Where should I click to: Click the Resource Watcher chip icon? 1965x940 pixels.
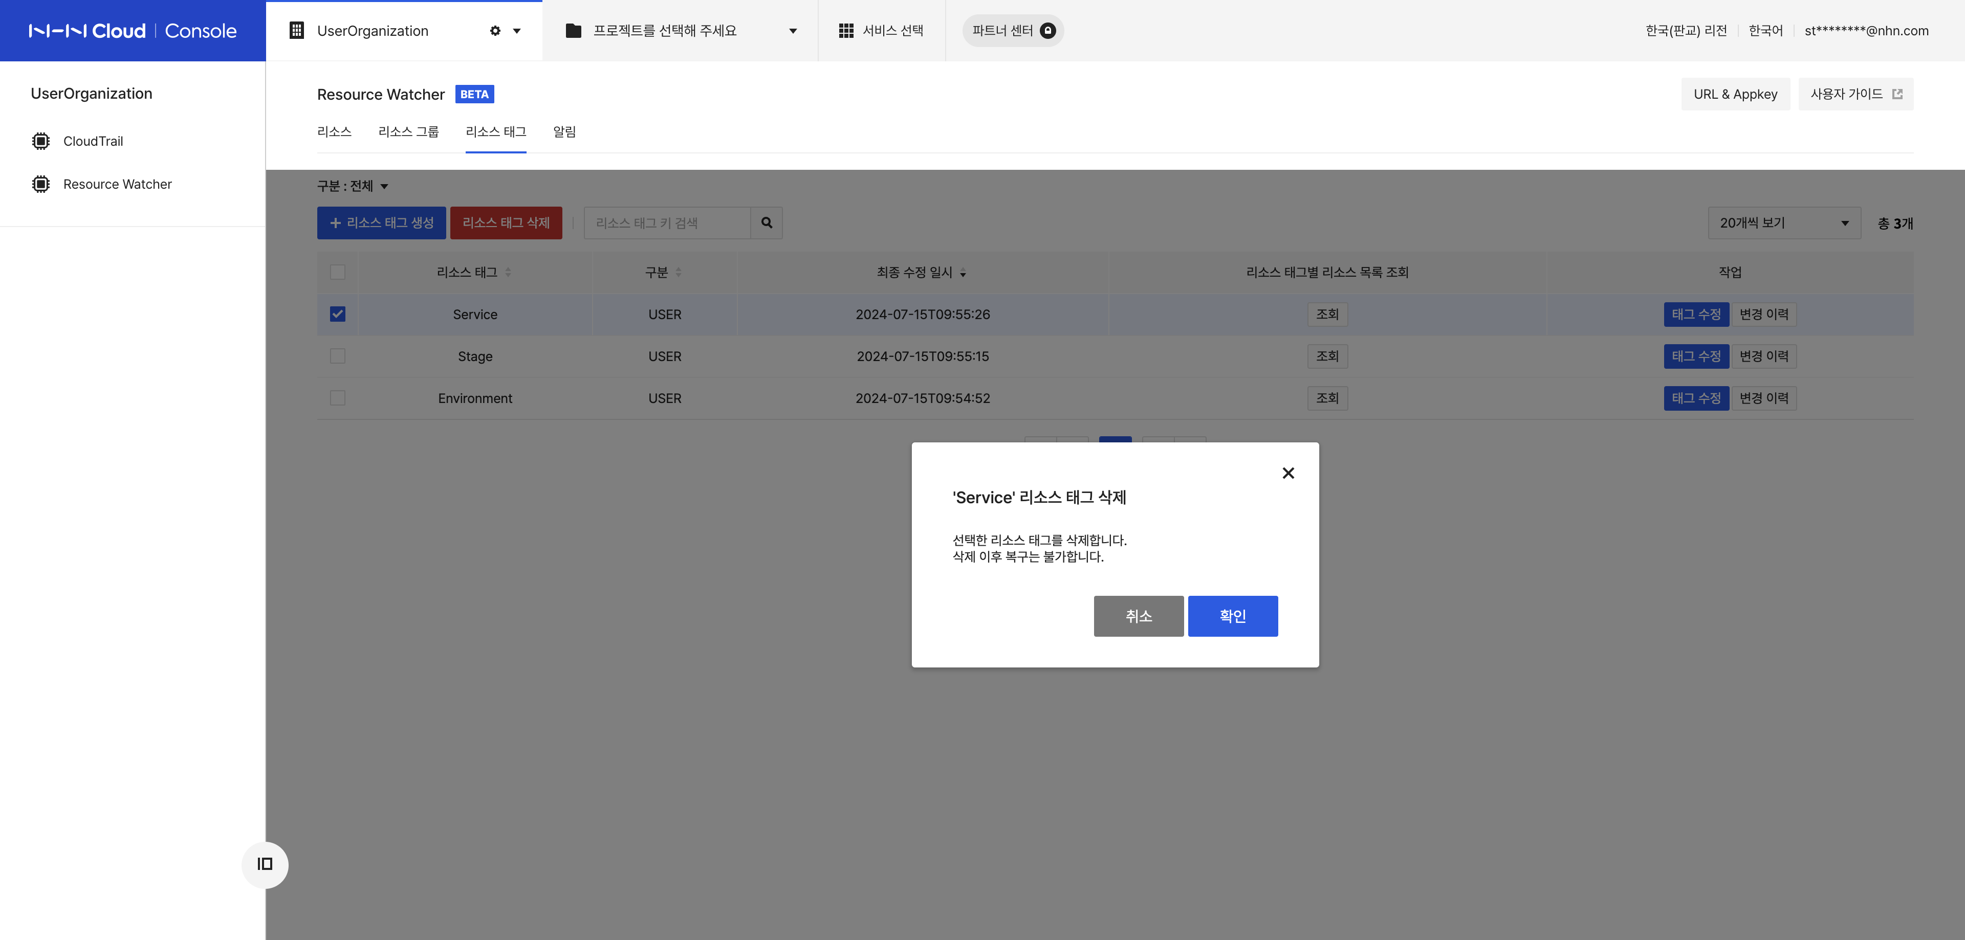coord(40,184)
